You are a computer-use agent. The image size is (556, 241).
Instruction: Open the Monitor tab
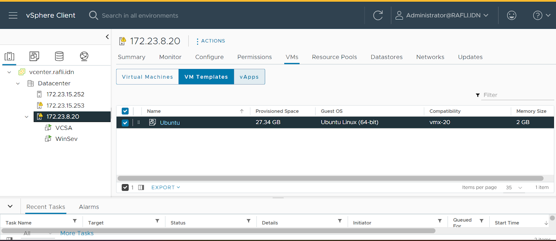point(170,57)
